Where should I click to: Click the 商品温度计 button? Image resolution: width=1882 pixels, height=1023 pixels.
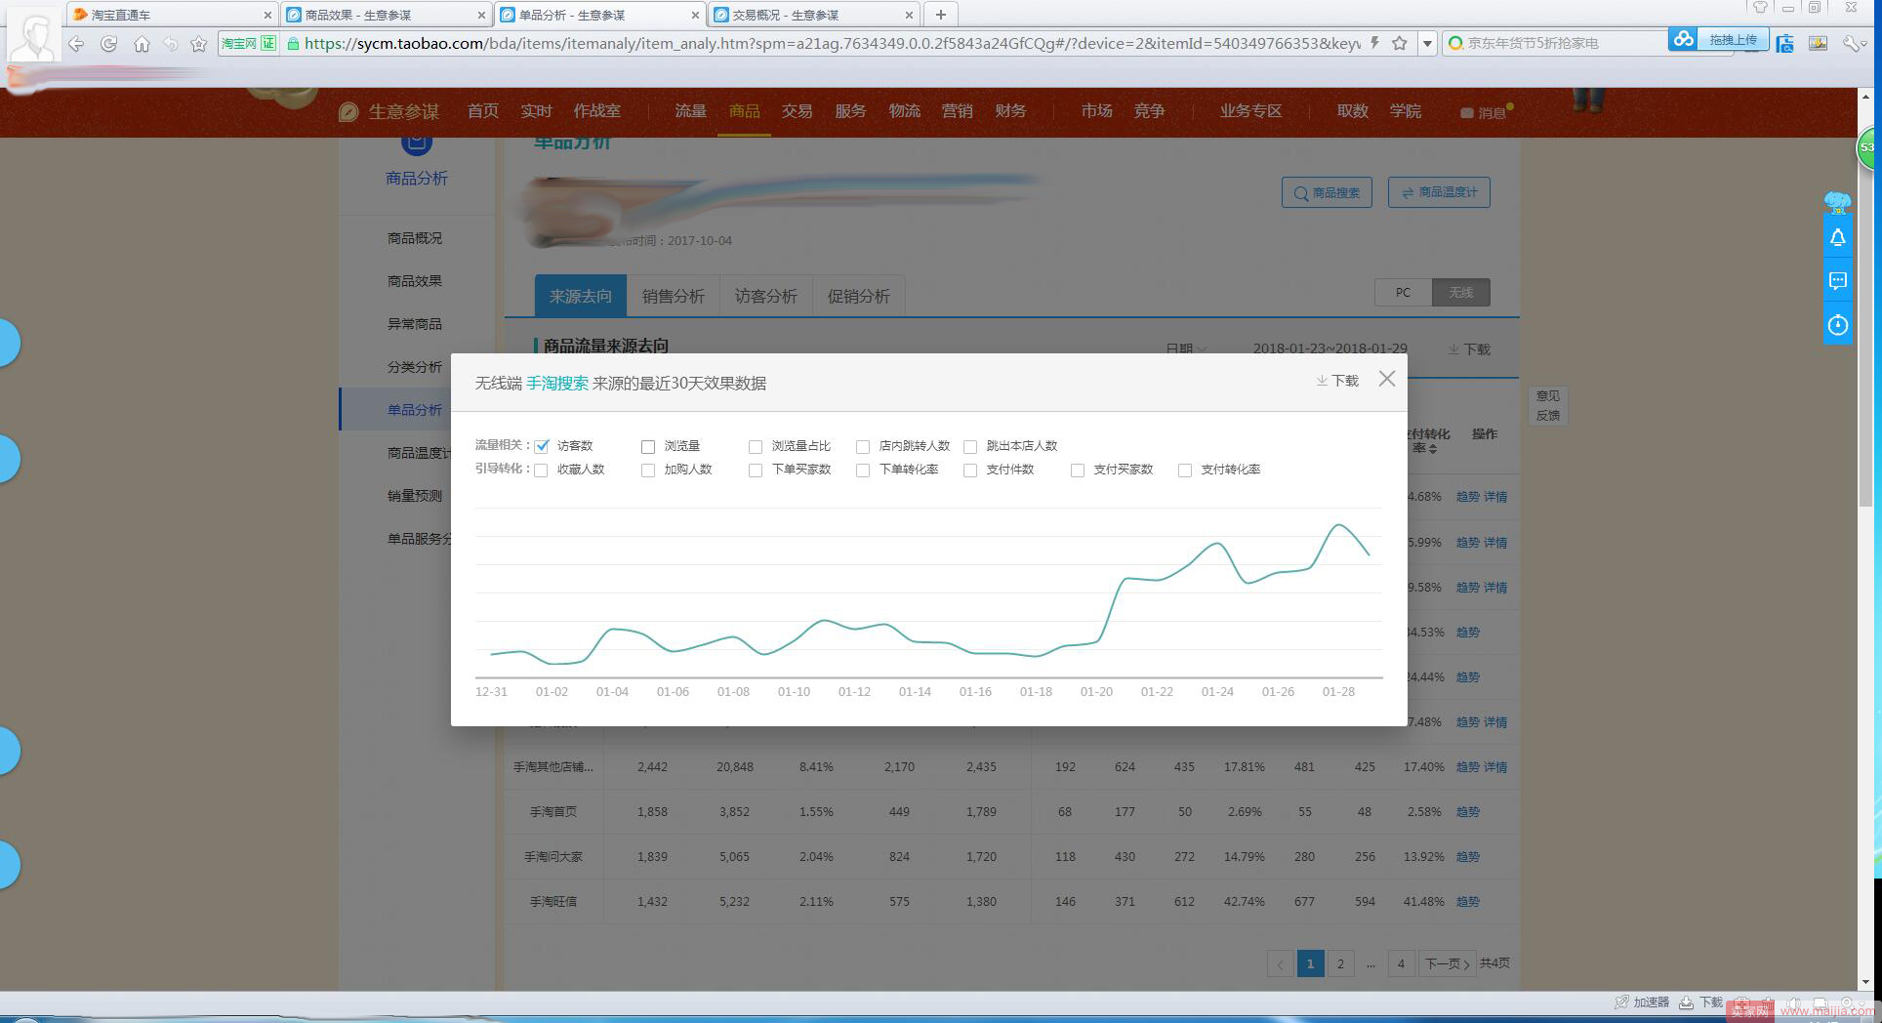1439,192
